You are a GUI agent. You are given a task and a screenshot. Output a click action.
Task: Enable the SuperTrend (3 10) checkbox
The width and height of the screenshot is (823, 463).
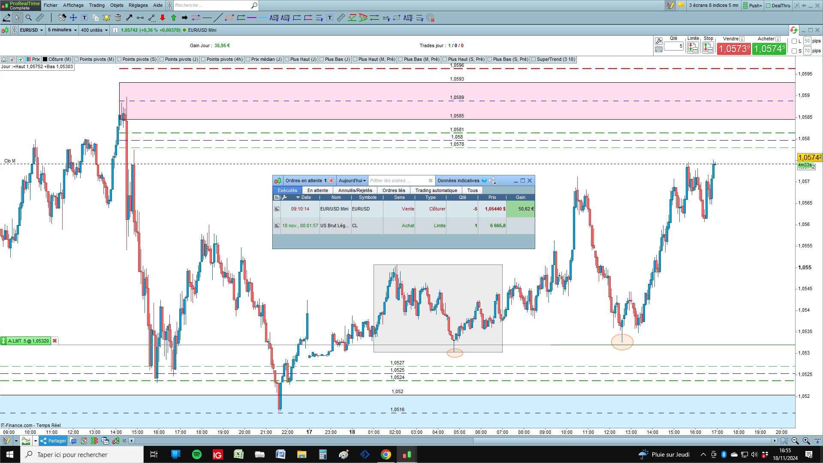coord(534,59)
